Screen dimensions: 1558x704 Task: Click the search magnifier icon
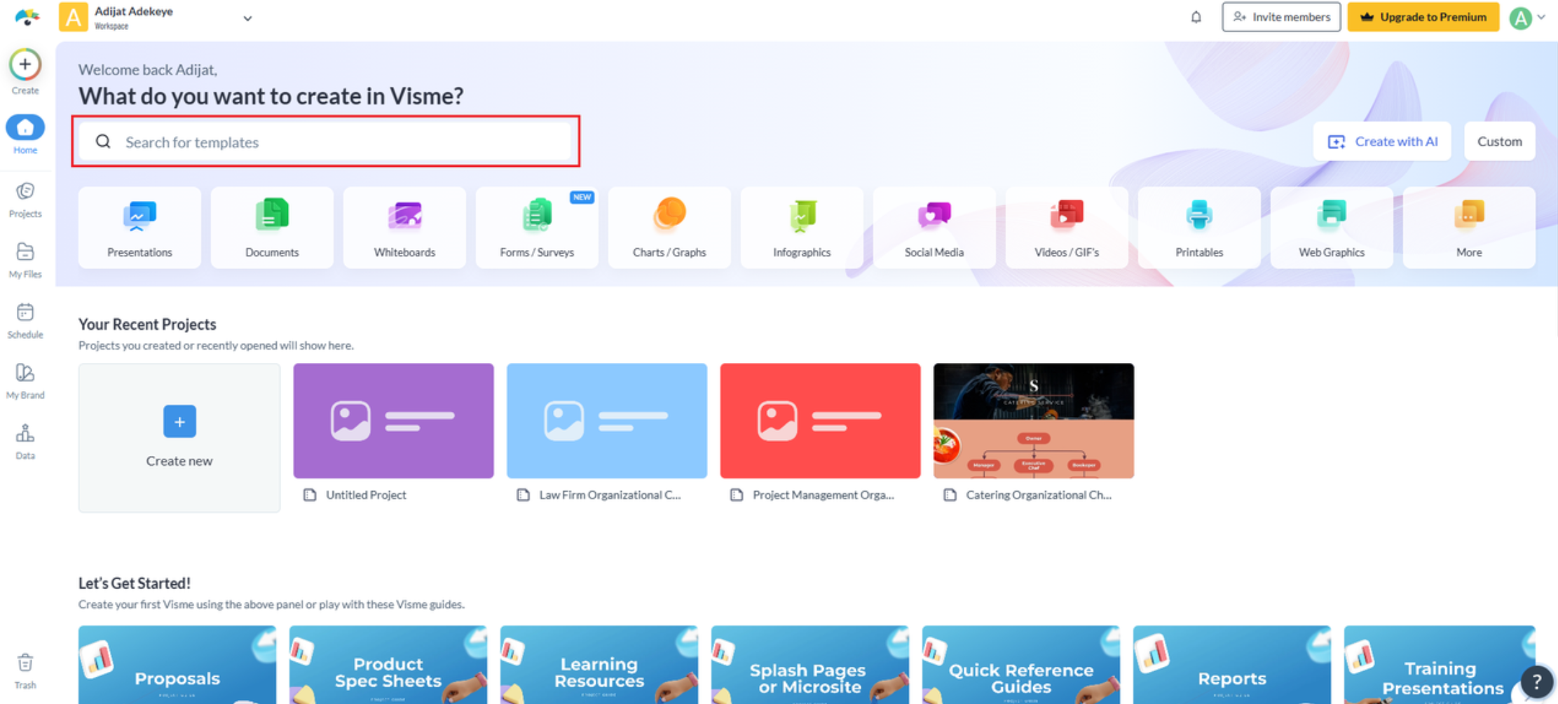103,142
